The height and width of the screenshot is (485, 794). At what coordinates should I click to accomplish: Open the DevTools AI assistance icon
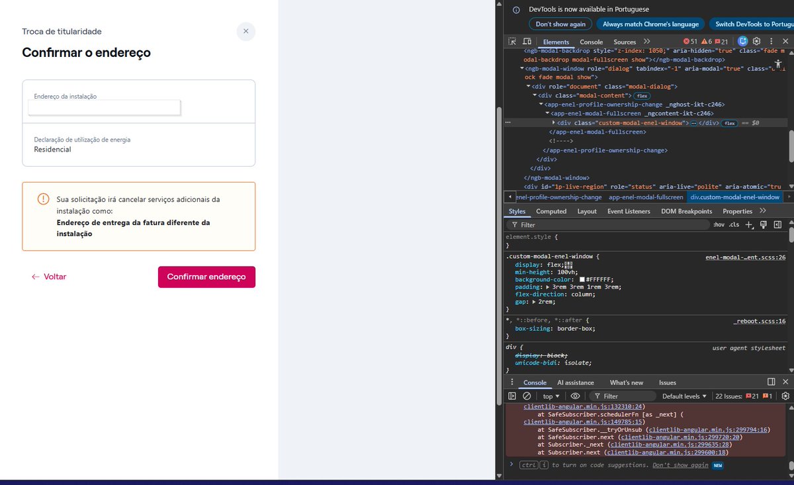743,42
